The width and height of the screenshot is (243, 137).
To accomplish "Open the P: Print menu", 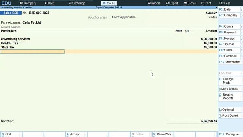I will [x=206, y=3].
